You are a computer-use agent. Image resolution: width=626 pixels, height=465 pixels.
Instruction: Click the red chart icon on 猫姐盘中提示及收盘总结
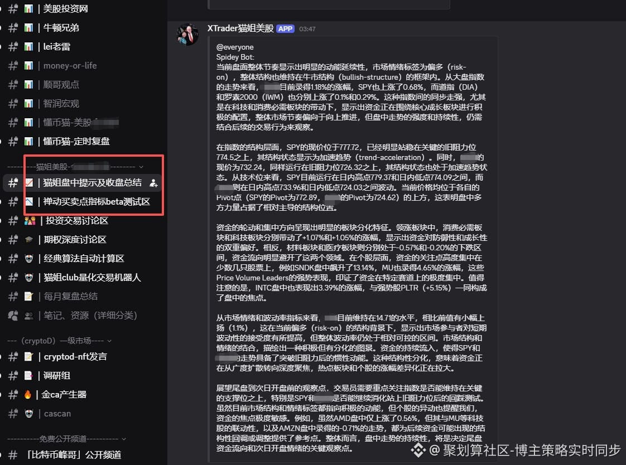tap(29, 183)
